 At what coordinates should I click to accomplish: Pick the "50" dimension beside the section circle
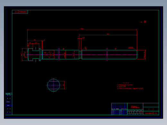point(63,85)
